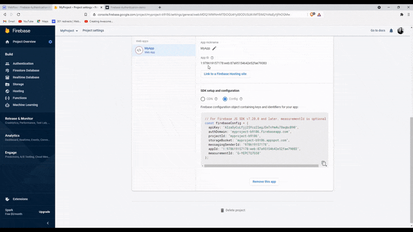Viewport: 413px width, 232px height.
Task: Open a new browser tab
Action: pos(160,7)
